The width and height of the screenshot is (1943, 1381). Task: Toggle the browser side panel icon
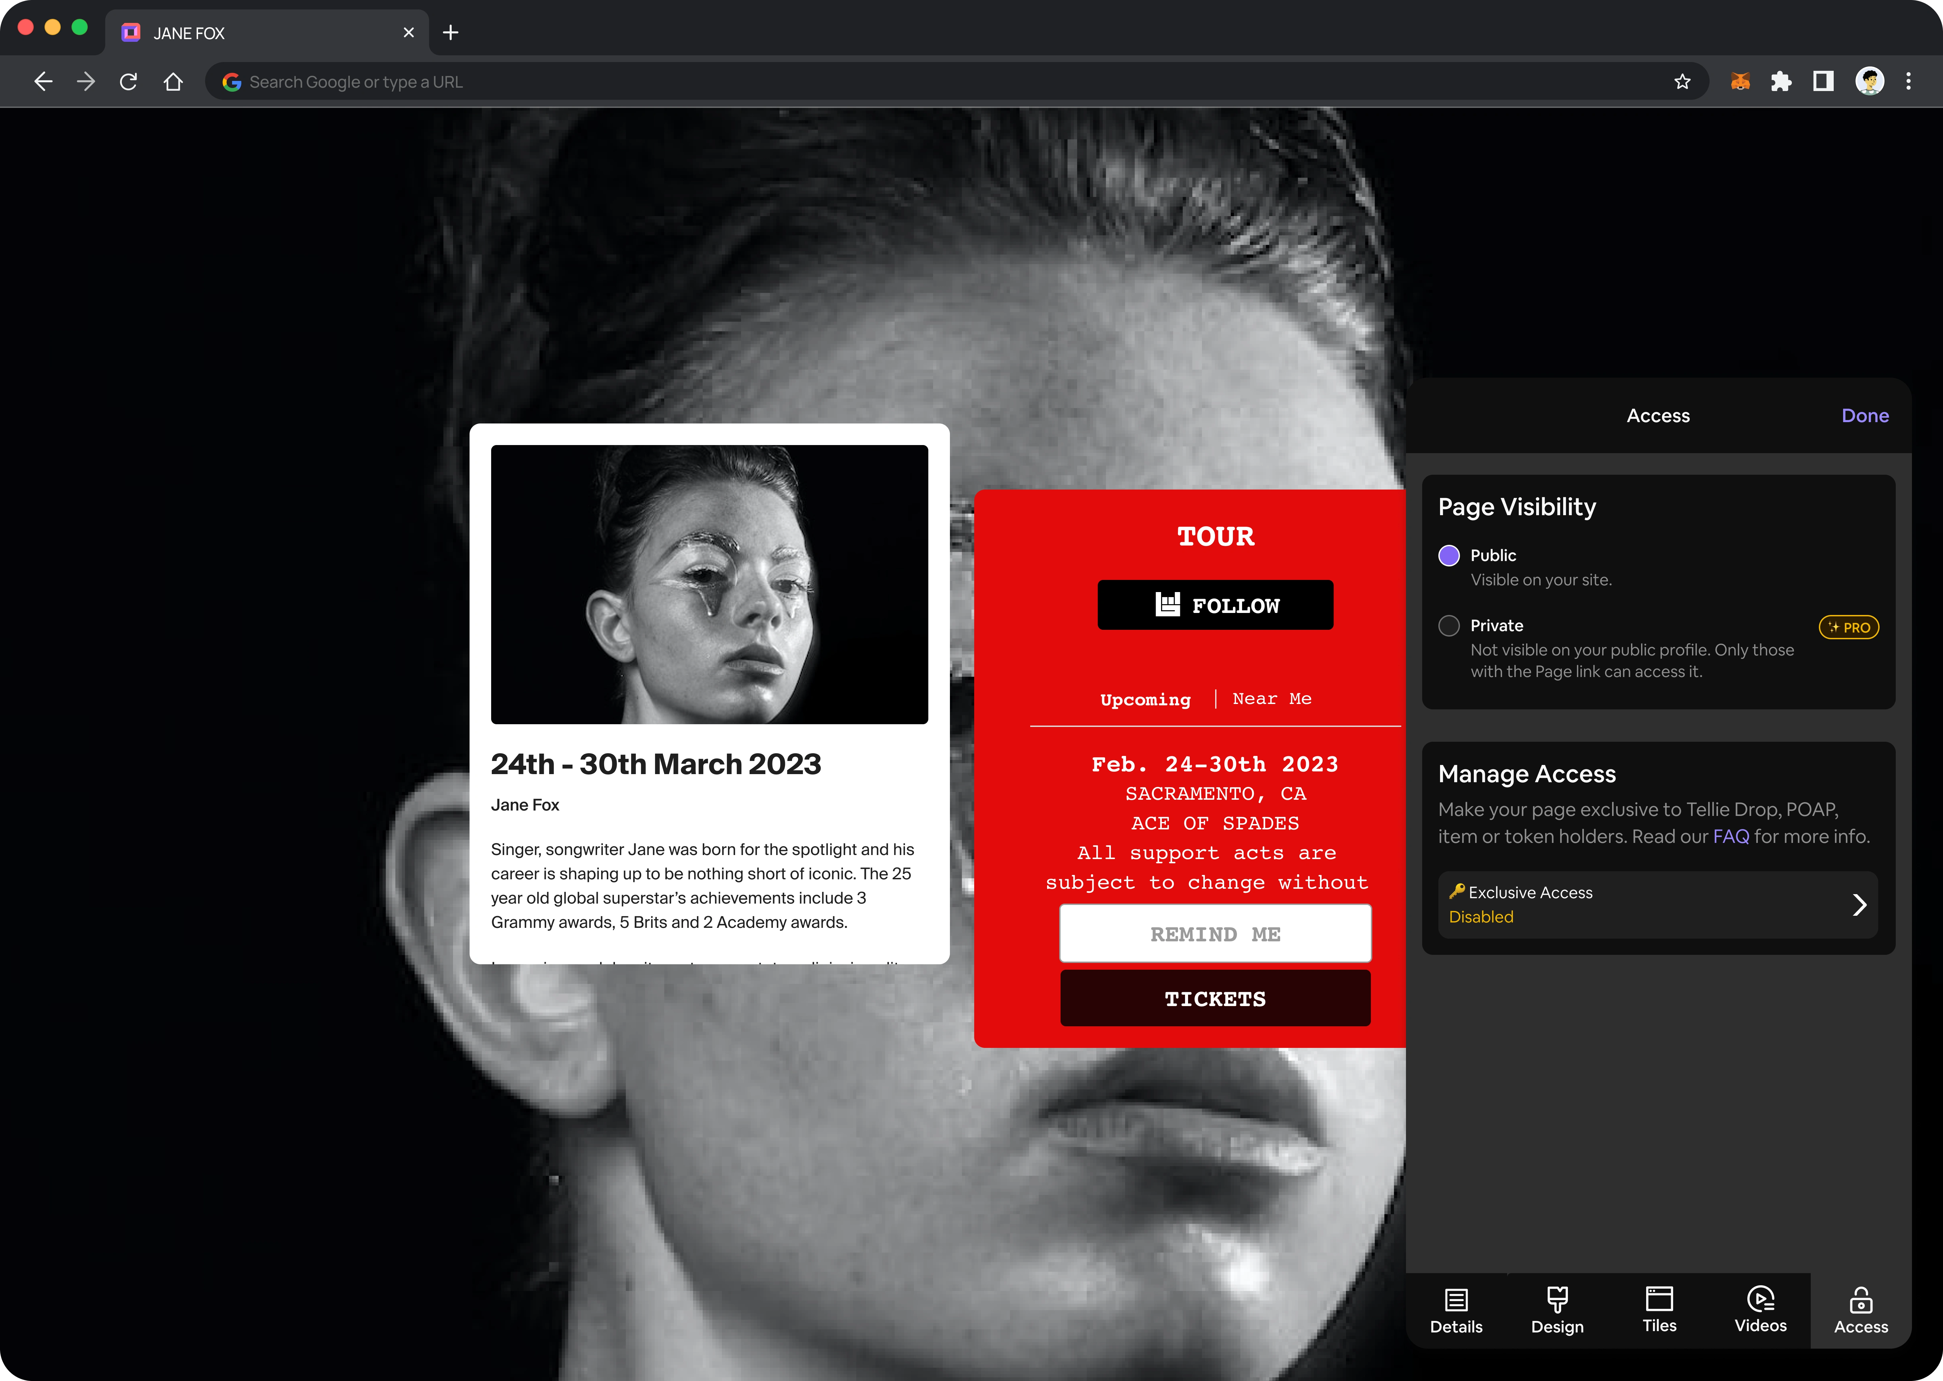[1822, 82]
